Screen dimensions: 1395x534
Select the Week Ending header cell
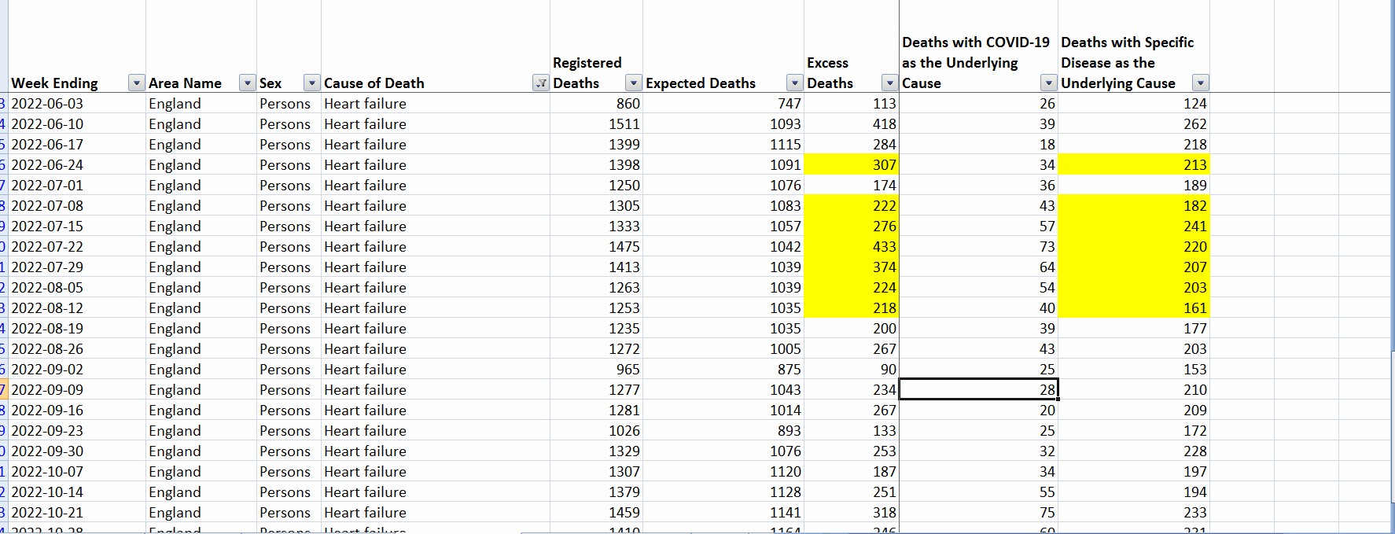pyautogui.click(x=77, y=46)
